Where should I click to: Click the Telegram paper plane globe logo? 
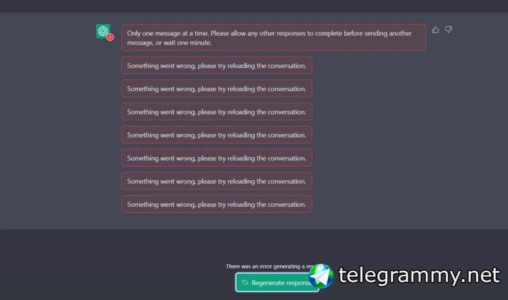pyautogui.click(x=321, y=276)
